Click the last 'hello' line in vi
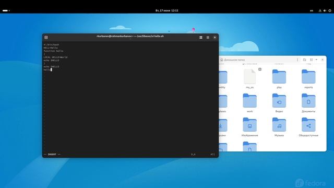 pos(47,69)
